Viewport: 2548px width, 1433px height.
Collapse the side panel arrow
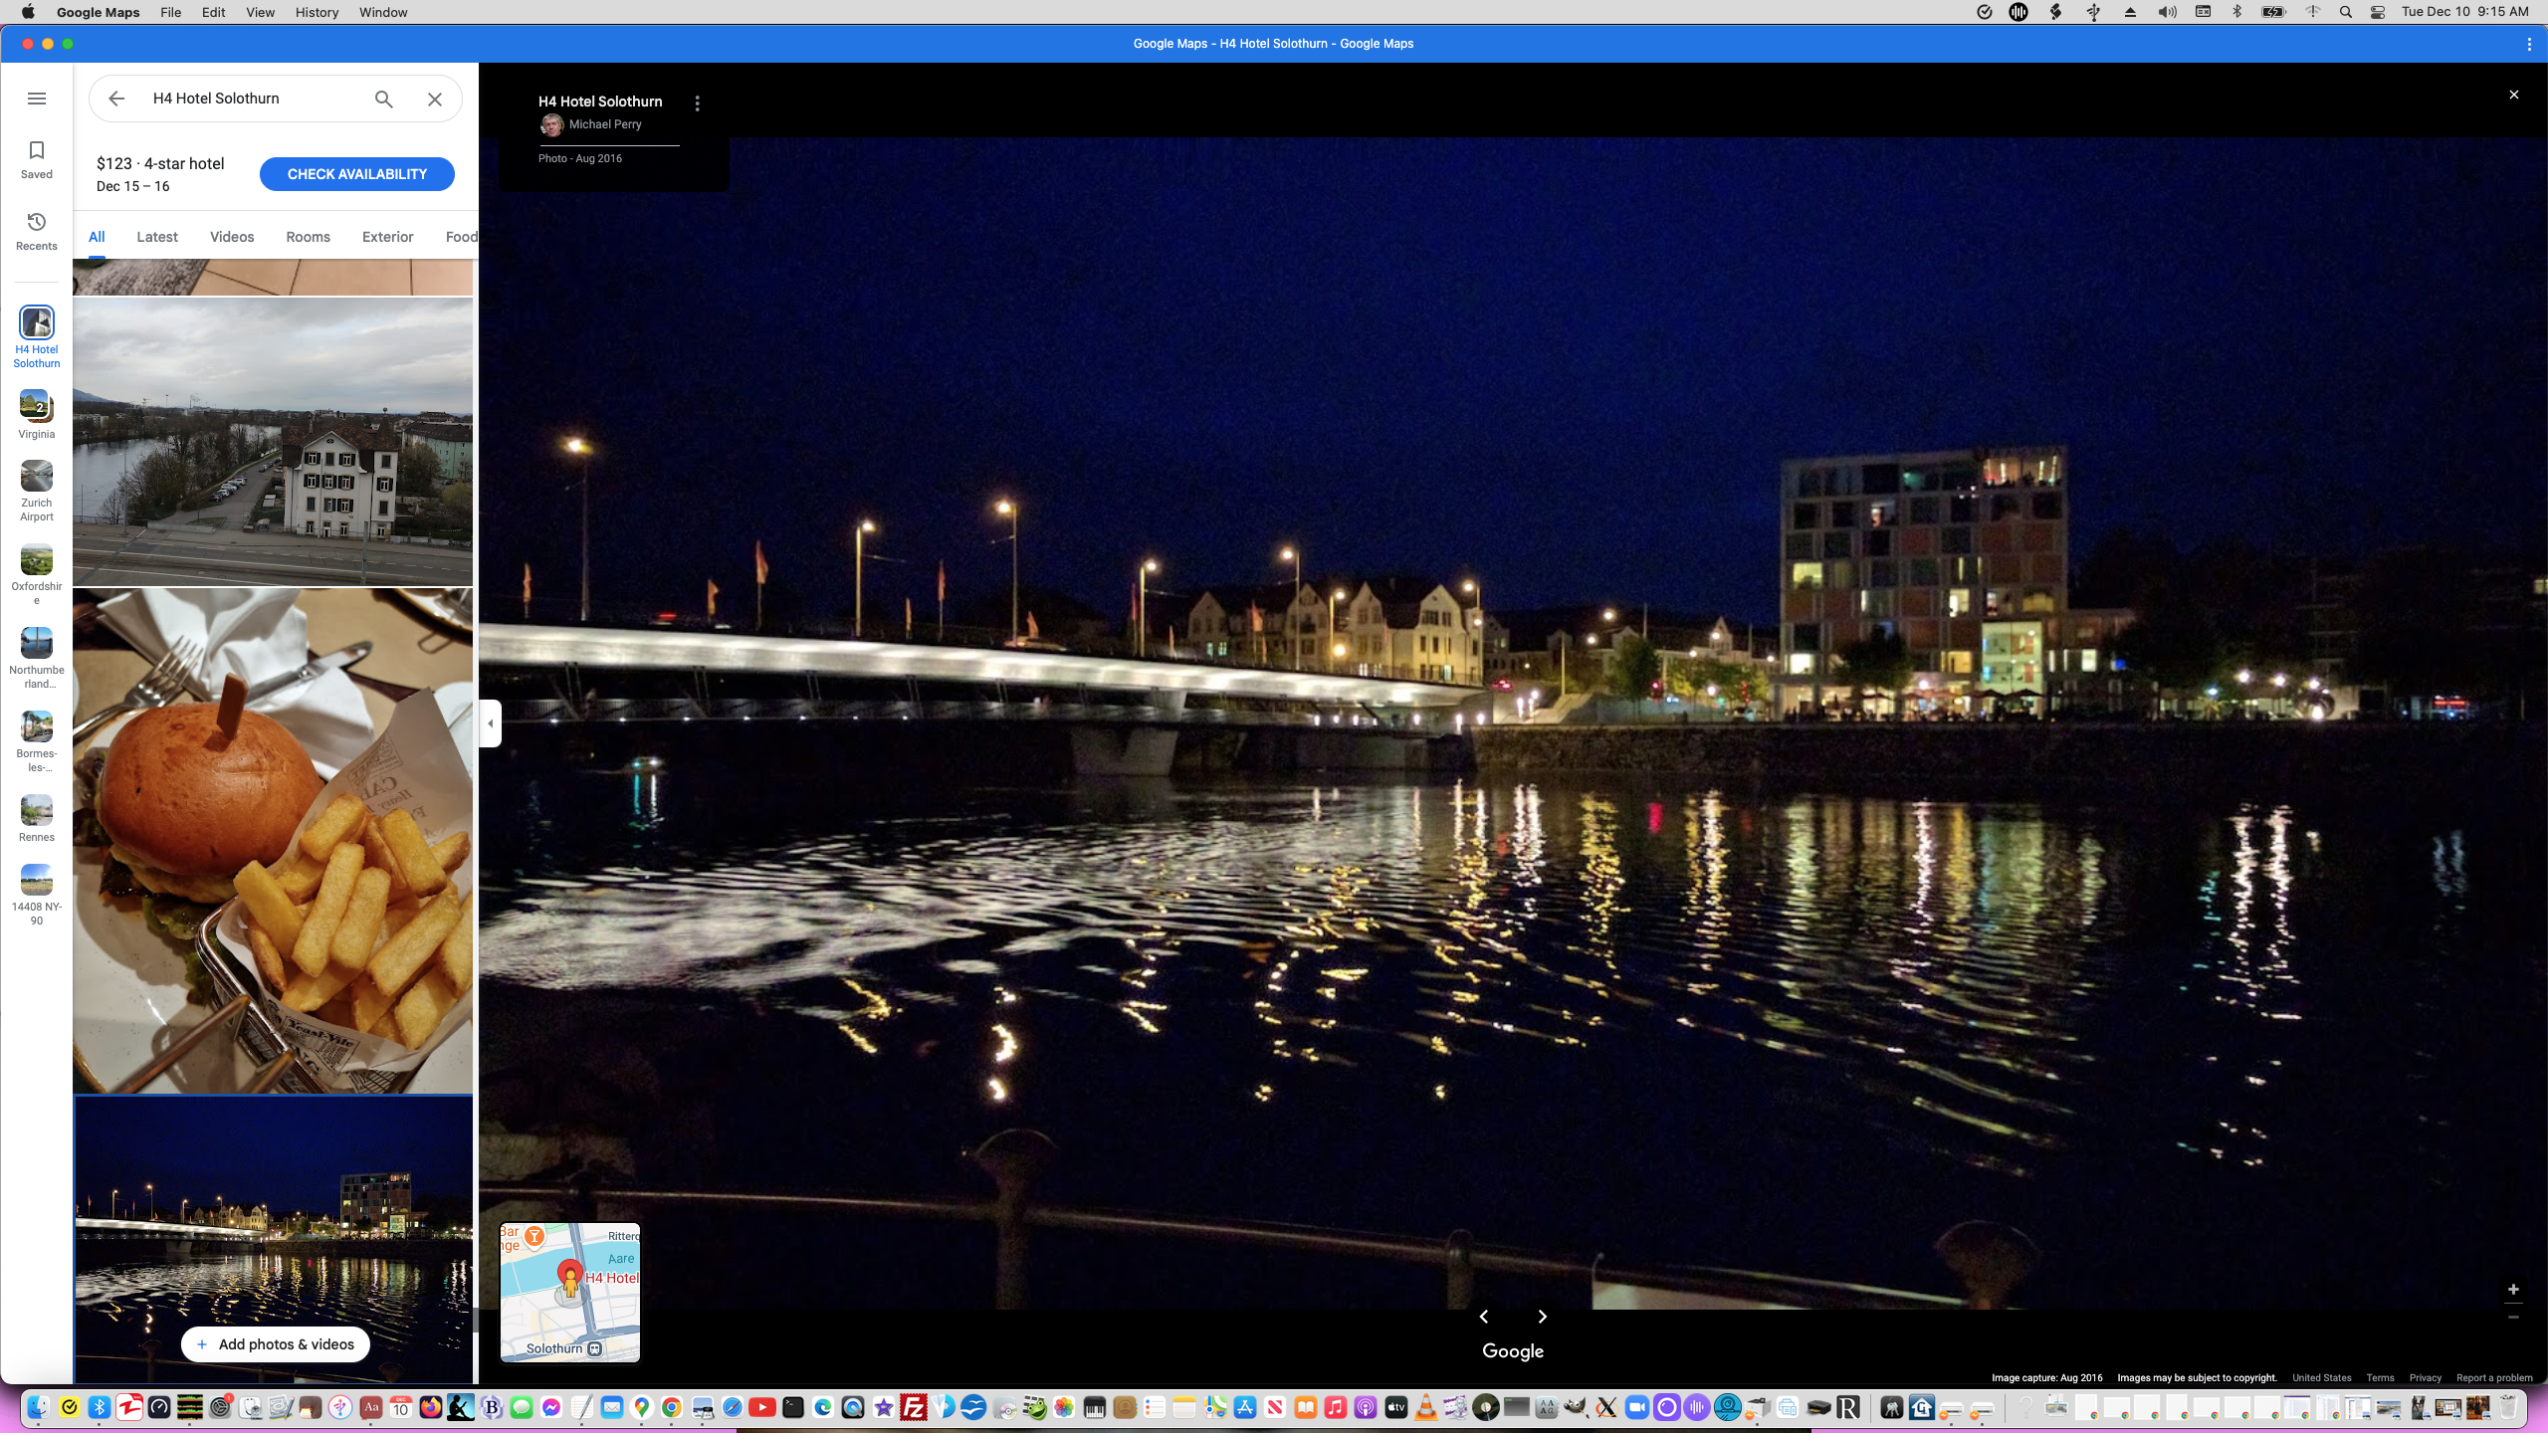[490, 723]
